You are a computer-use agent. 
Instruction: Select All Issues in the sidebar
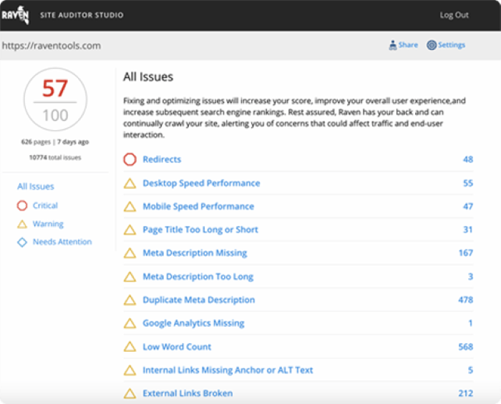point(36,187)
